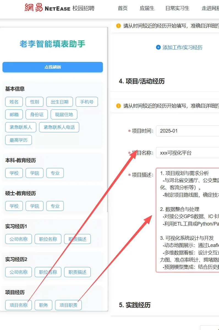
Task: Select the 紧急联系人电话 tag
Action: pos(59,127)
